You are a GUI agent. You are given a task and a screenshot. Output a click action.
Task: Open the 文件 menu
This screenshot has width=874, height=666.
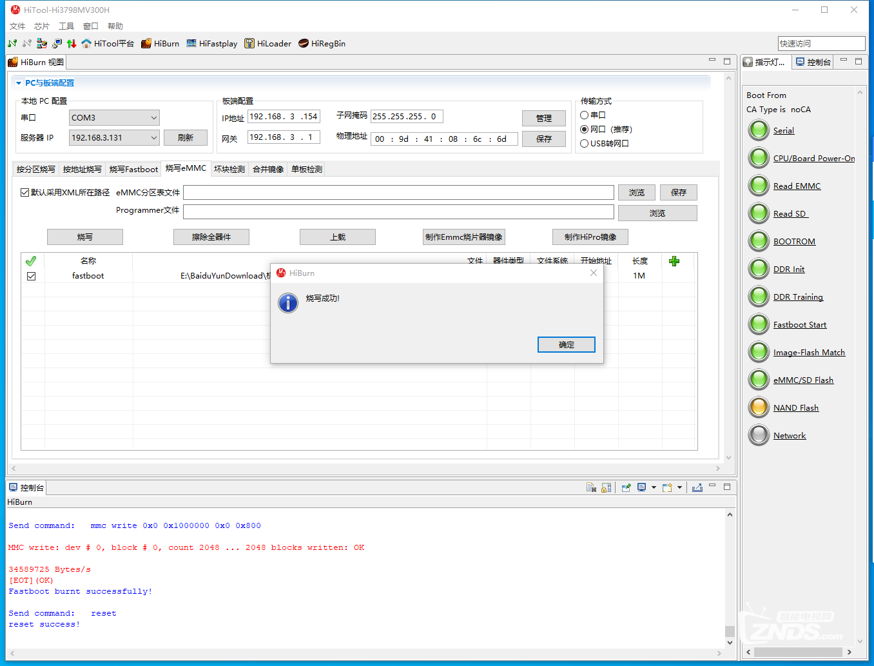point(17,26)
